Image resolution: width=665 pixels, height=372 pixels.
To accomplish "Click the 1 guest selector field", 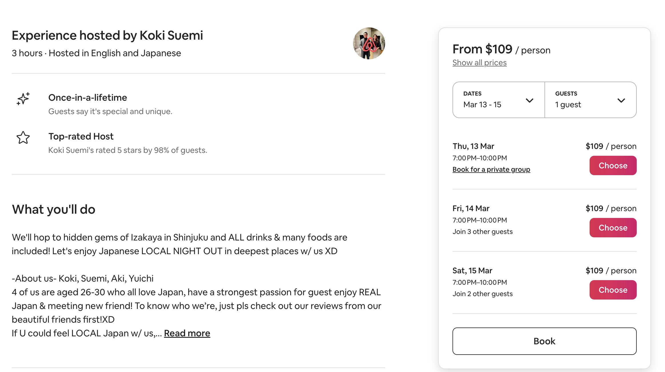I will [x=583, y=100].
